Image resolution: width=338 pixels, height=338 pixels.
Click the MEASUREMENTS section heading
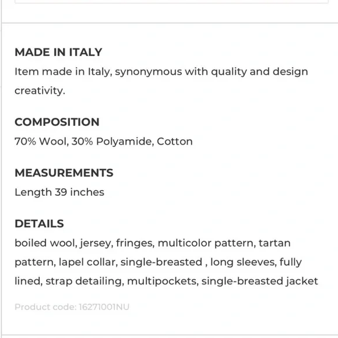(x=64, y=173)
